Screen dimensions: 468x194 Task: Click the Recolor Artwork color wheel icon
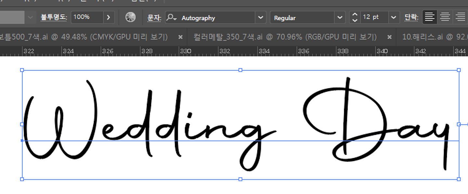click(x=131, y=18)
